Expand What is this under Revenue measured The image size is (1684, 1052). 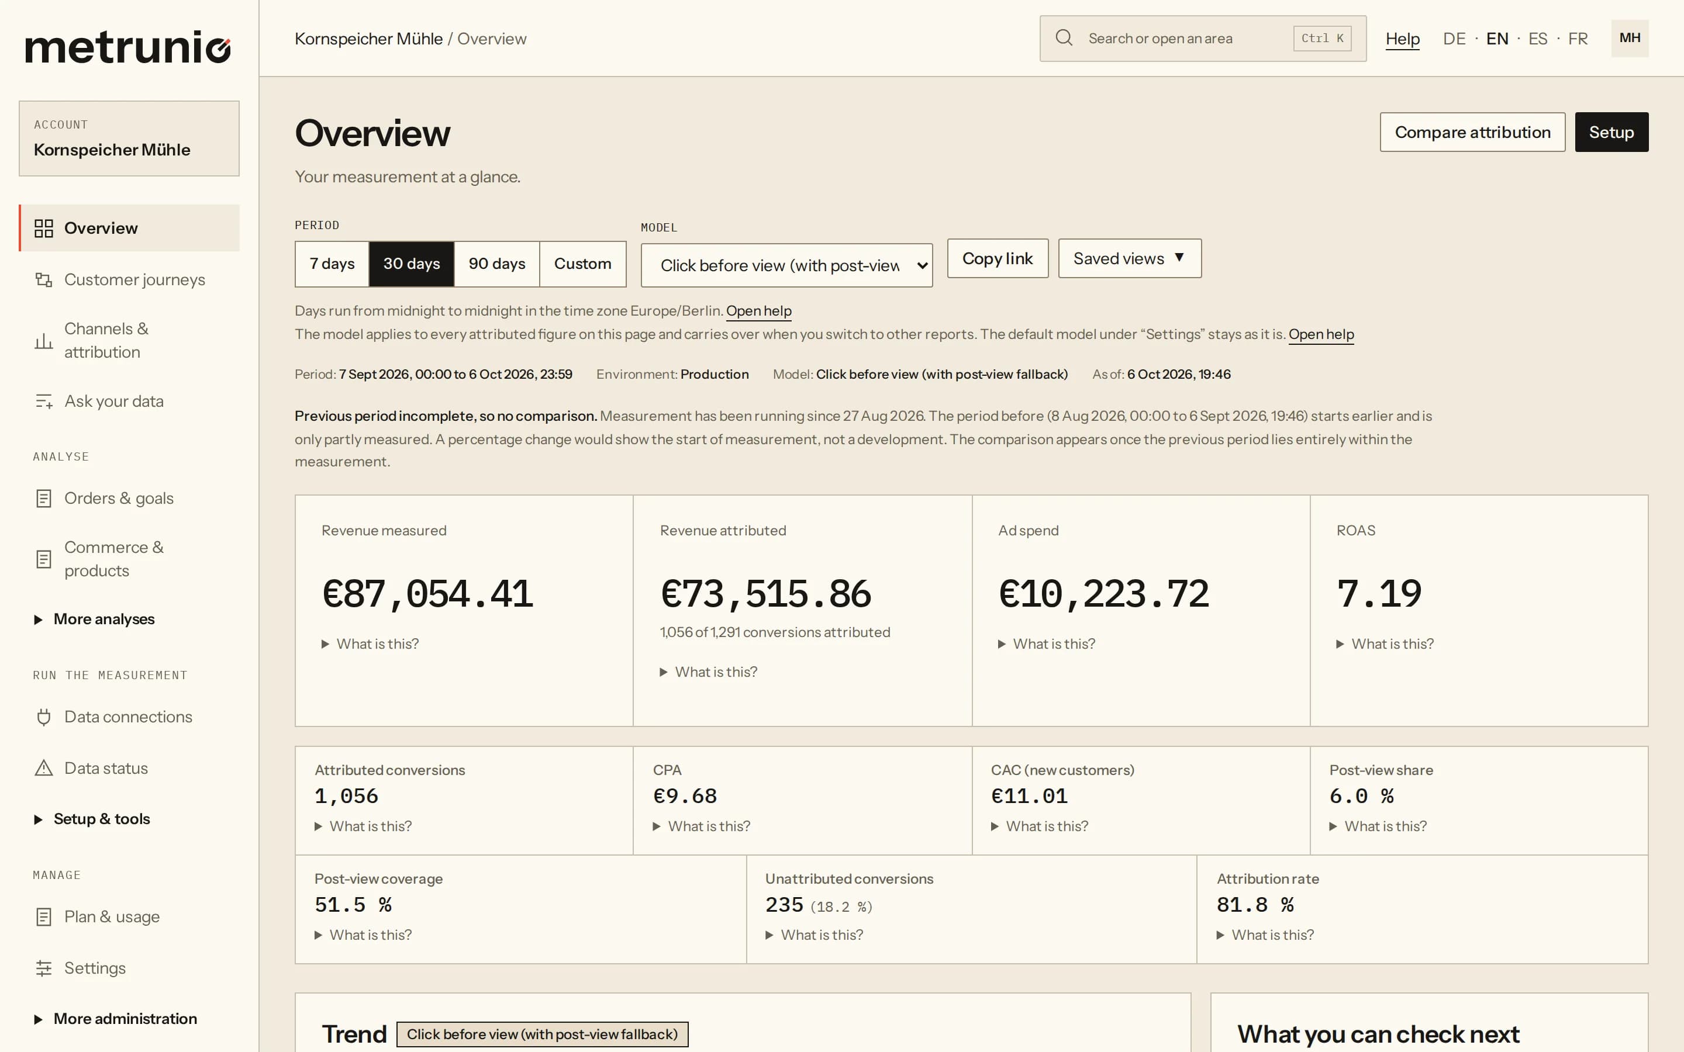tap(370, 644)
